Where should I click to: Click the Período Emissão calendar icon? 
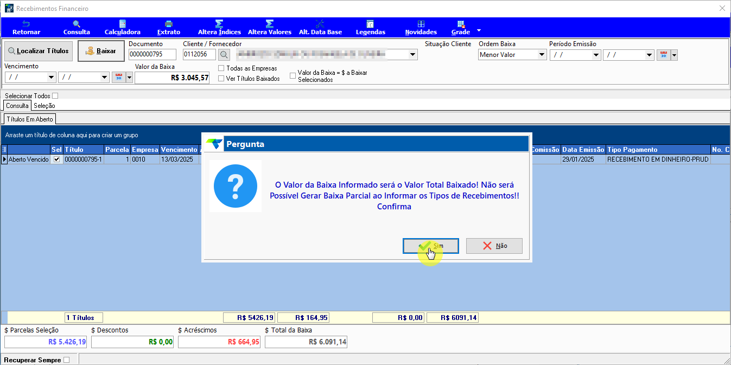(x=663, y=55)
